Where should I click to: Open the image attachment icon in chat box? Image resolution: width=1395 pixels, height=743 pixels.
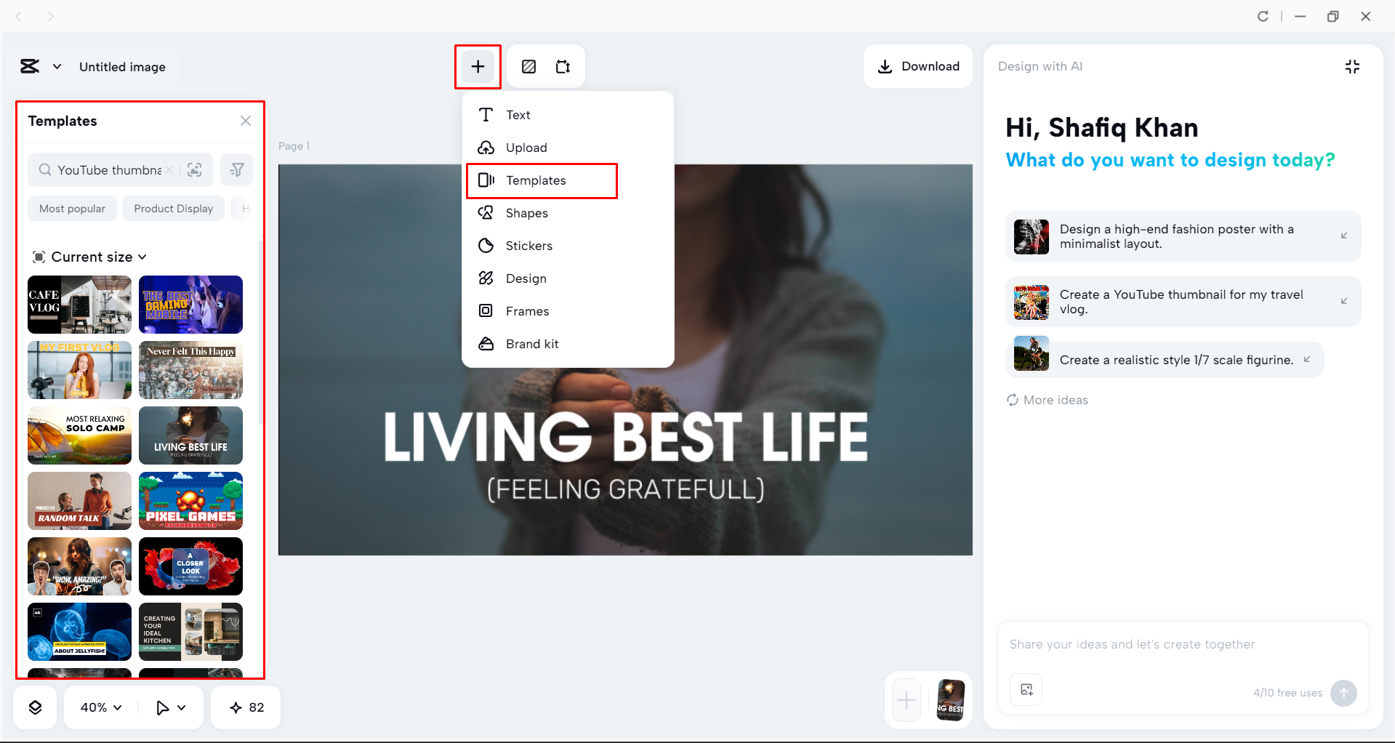point(1026,690)
